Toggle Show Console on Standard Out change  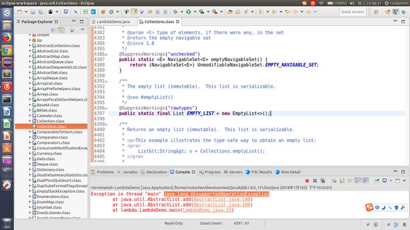pyautogui.click(x=358, y=181)
